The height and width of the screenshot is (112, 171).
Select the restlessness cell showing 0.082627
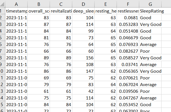[x=128, y=51]
